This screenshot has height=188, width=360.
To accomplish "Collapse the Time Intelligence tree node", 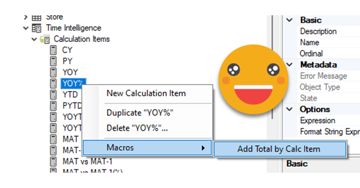I will [x=26, y=28].
